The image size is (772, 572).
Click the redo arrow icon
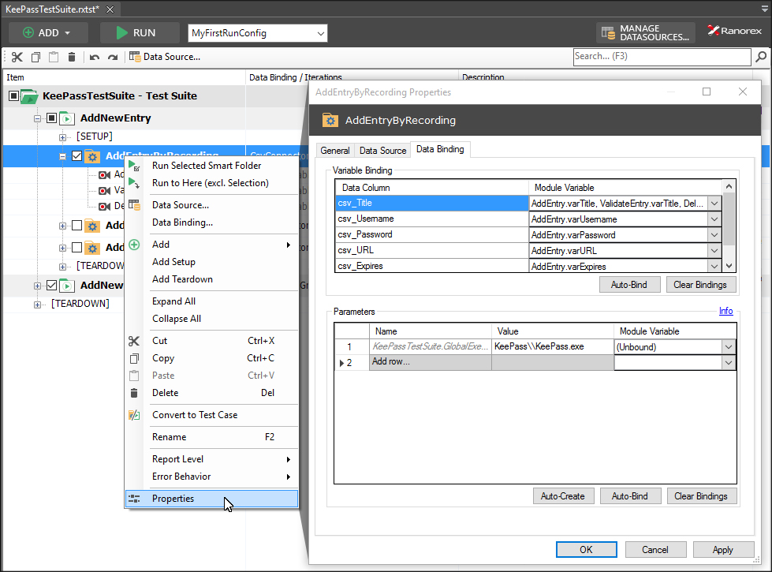pos(113,57)
